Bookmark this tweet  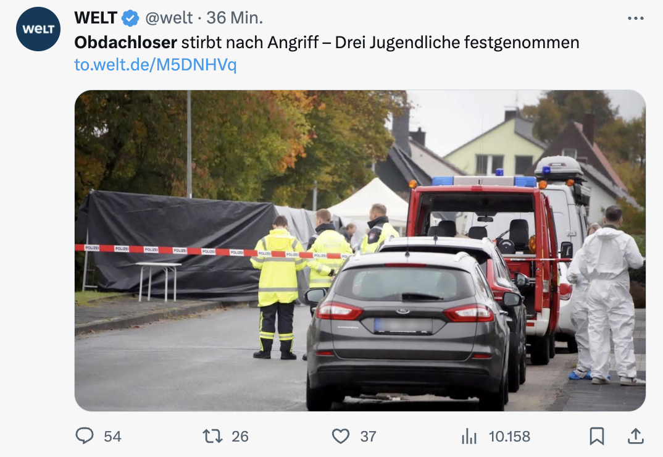pyautogui.click(x=596, y=436)
